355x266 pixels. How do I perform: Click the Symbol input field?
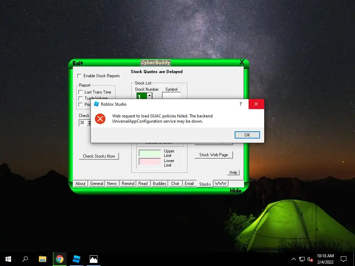coord(171,96)
